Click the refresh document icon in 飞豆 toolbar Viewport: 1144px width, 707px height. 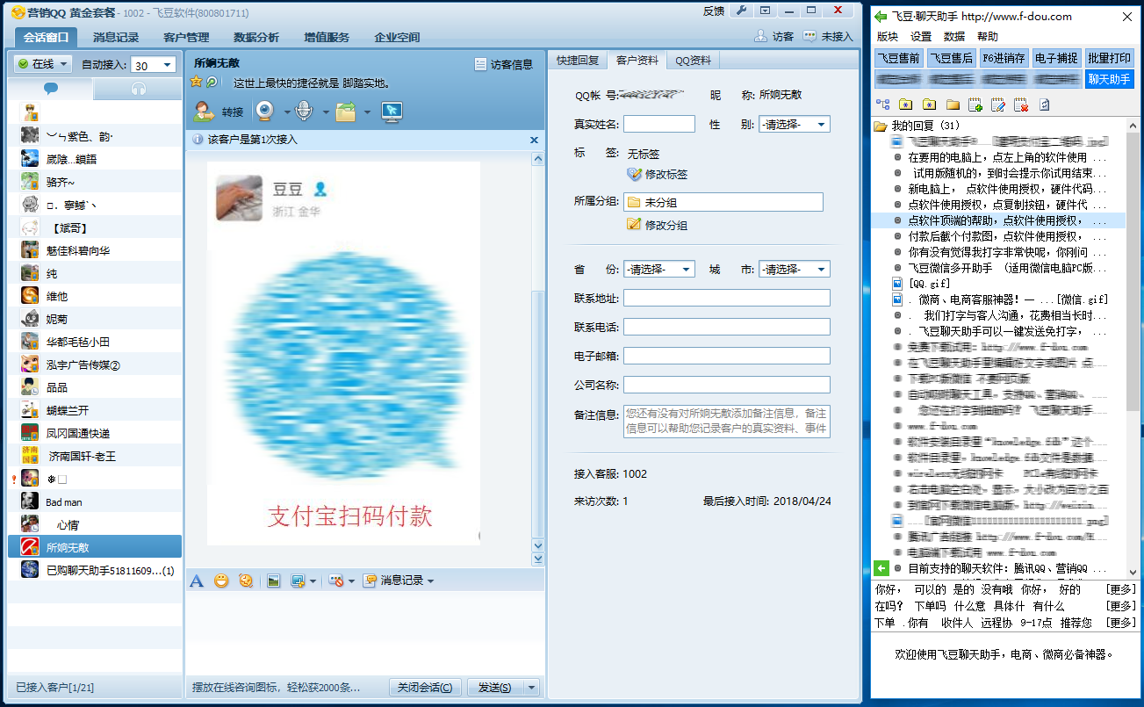click(x=1044, y=105)
